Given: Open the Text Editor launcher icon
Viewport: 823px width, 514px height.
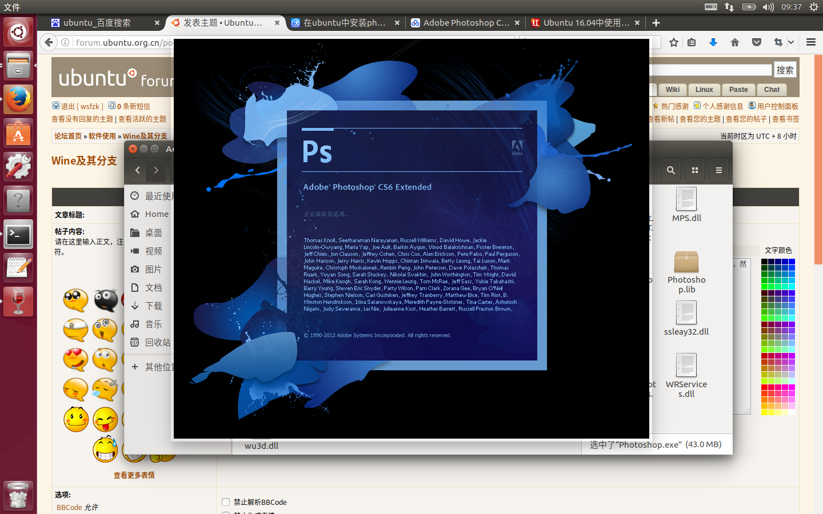Looking at the screenshot, I should 18,268.
